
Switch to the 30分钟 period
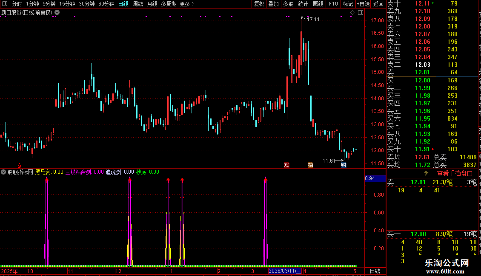click(87, 4)
